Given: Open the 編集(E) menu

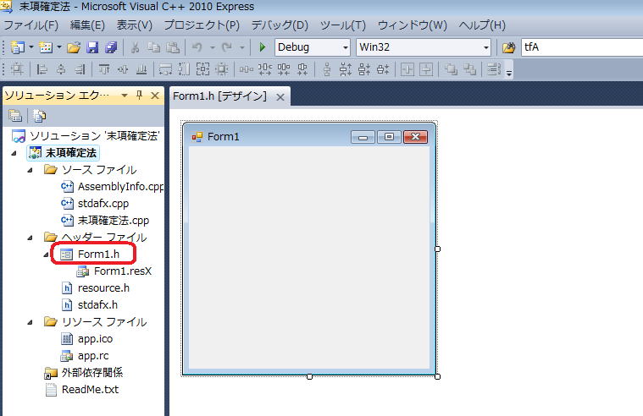Looking at the screenshot, I should (87, 25).
